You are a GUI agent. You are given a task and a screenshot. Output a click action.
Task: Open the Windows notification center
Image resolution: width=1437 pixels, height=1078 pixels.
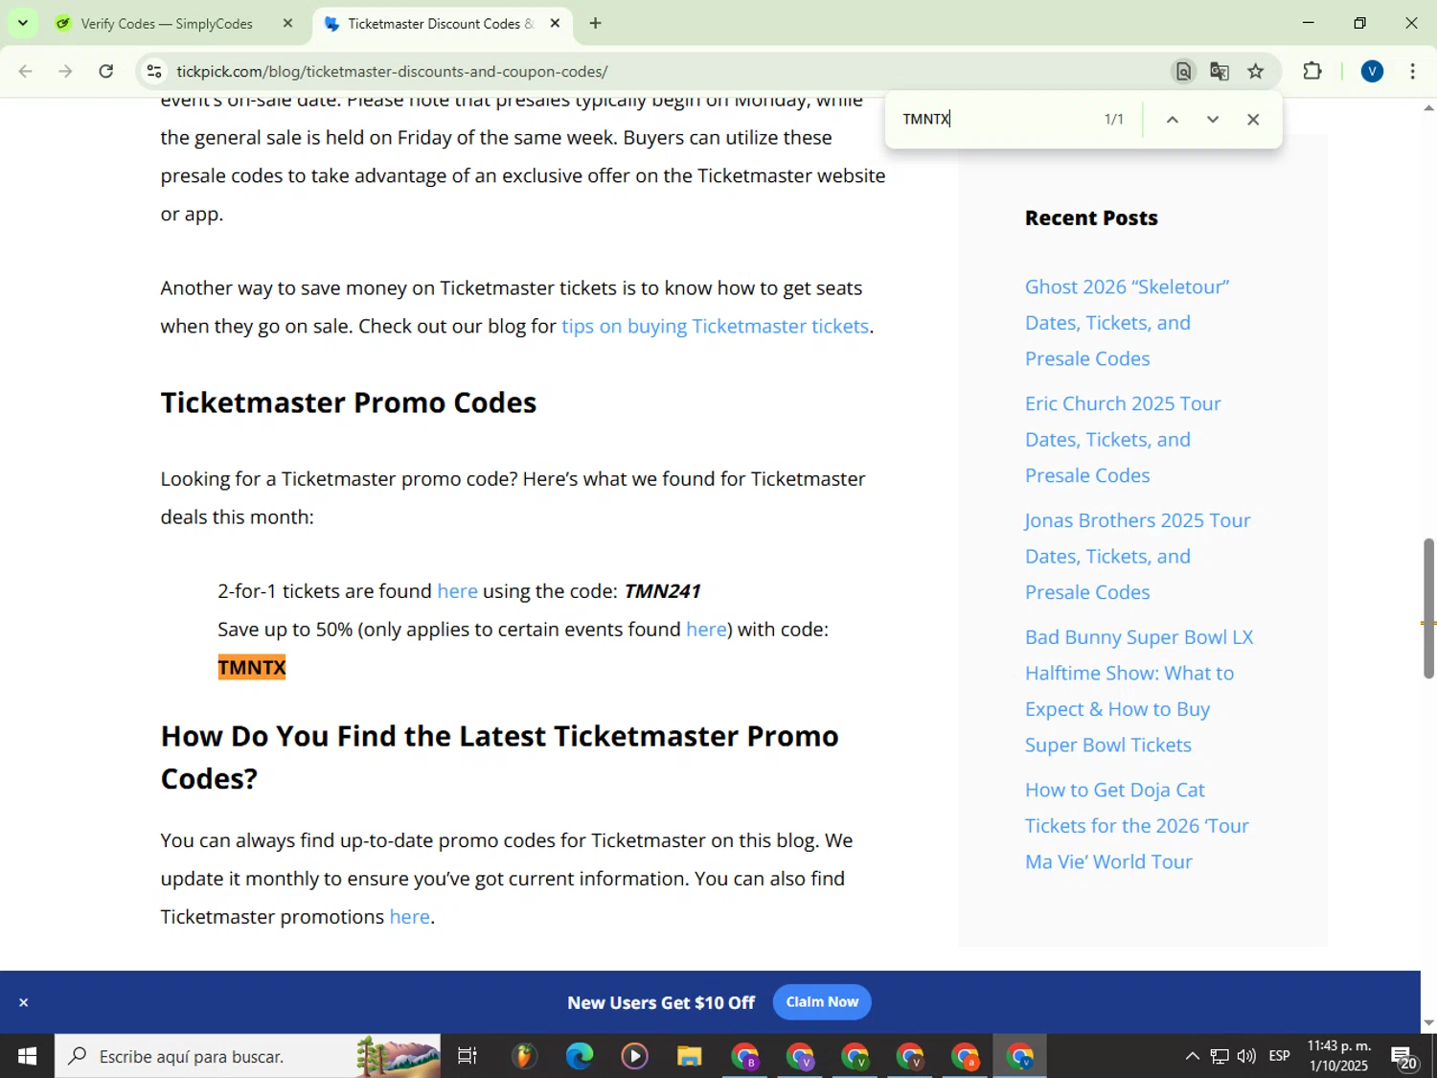1405,1056
